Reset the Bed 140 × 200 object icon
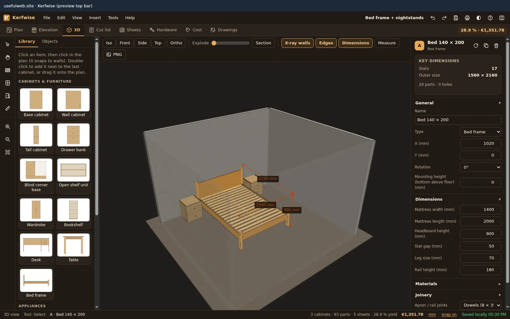 [476, 46]
